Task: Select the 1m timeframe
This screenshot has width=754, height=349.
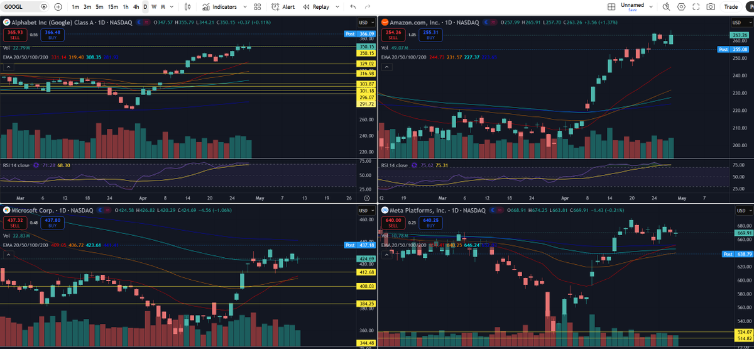Action: [75, 6]
